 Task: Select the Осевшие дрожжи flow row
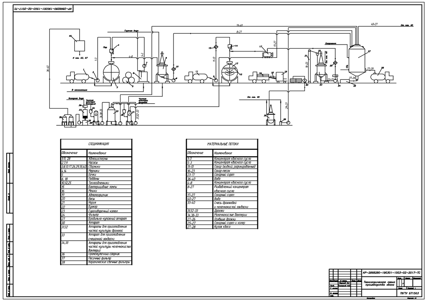[x=222, y=219]
